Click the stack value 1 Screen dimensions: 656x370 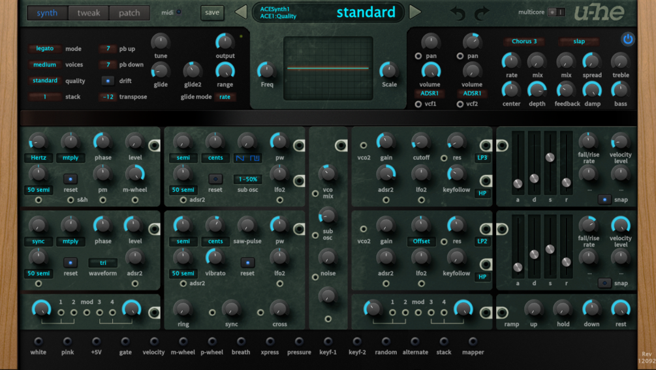(45, 97)
